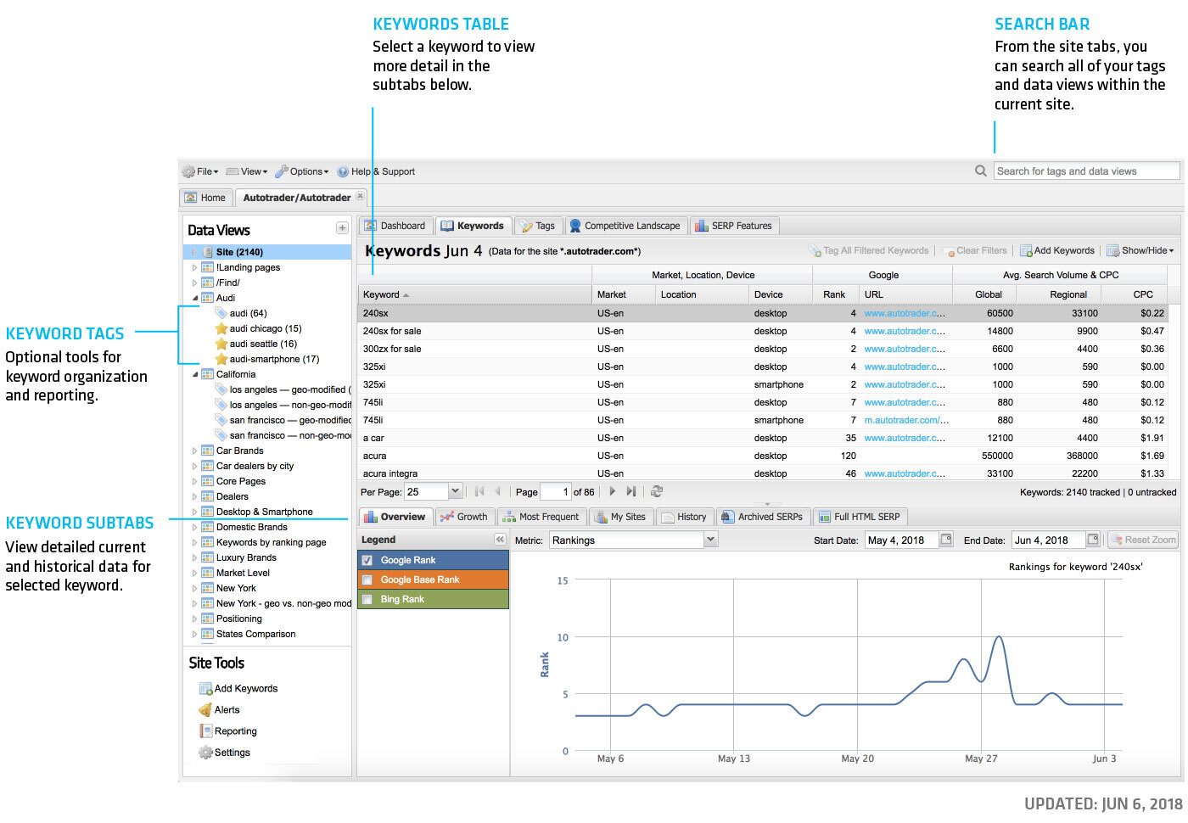
Task: Click the magnifier icon beside the search bar
Action: click(981, 171)
